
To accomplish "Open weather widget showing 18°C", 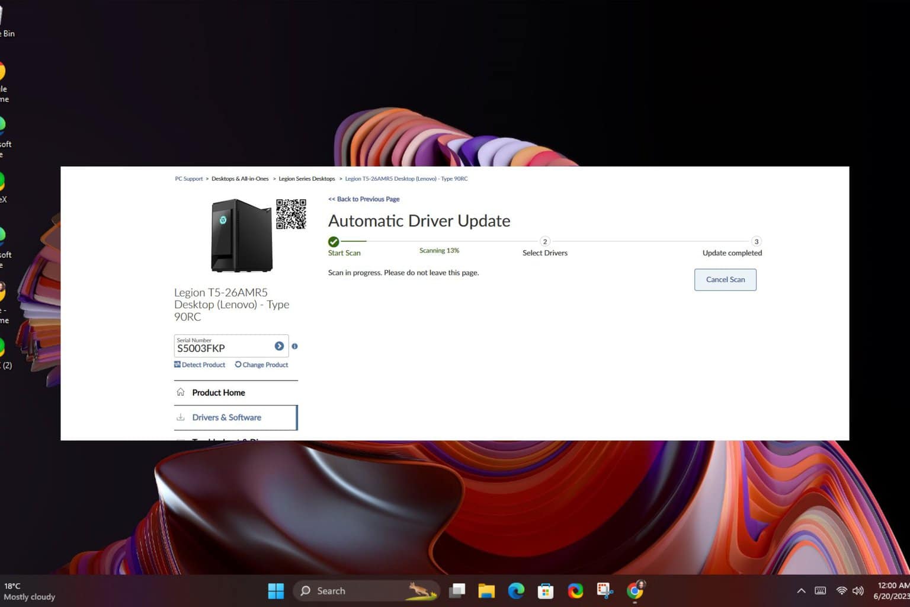I will pyautogui.click(x=30, y=591).
